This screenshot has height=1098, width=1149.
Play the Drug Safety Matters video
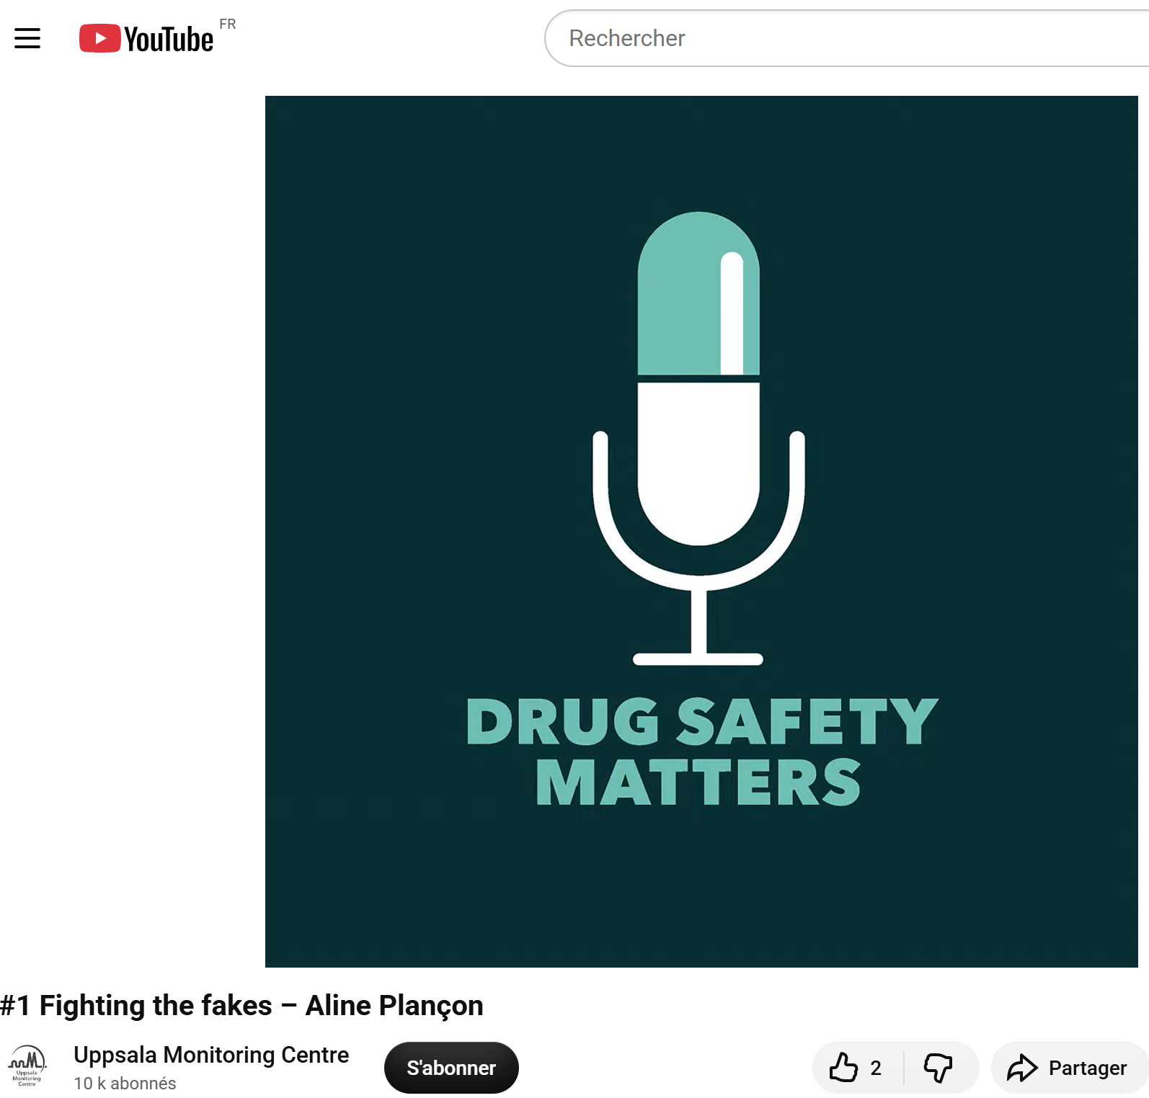[701, 531]
